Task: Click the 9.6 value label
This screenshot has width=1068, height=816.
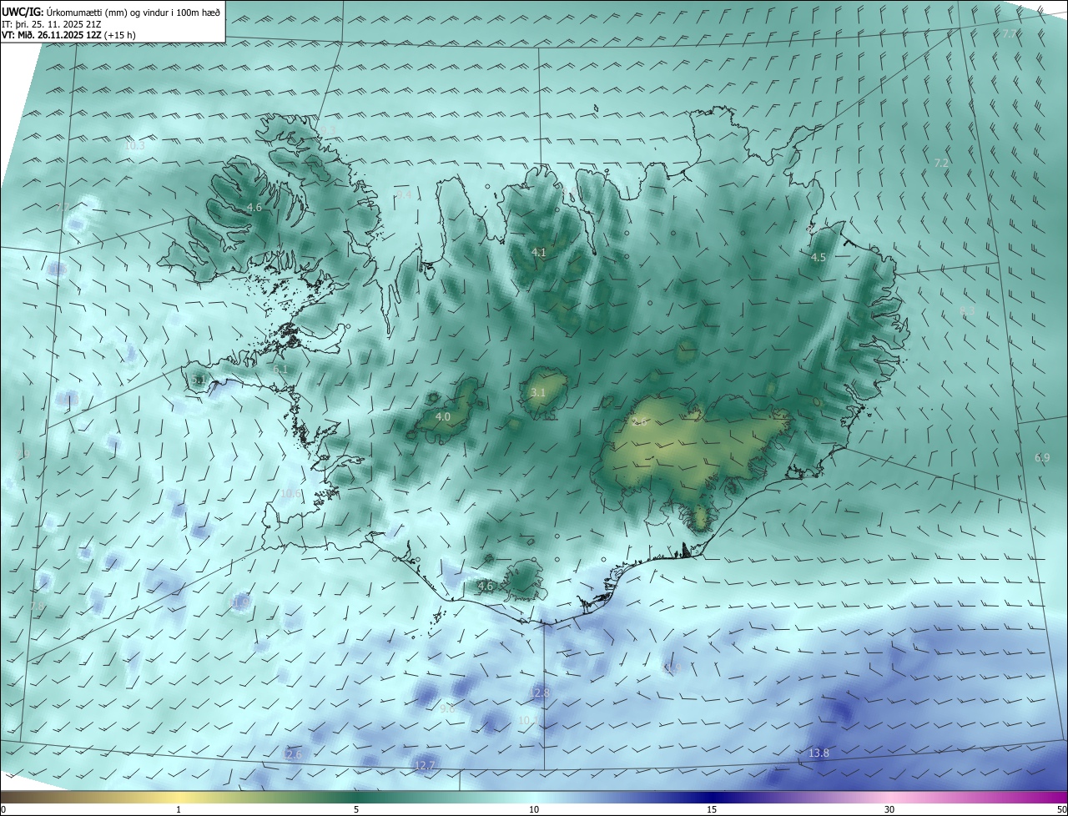Action: tap(447, 708)
